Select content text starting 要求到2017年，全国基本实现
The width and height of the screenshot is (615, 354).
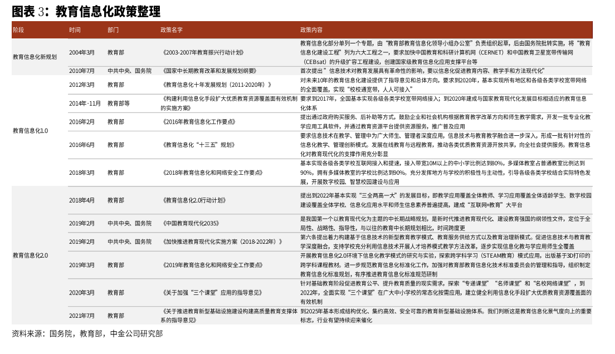pos(443,104)
